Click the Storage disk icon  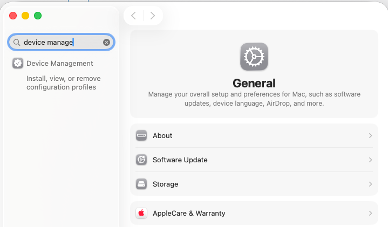click(141, 184)
